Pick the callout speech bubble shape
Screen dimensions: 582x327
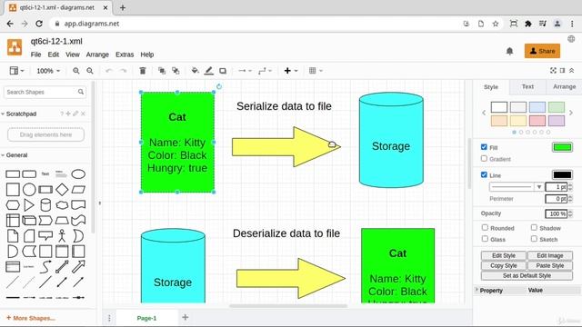click(x=45, y=235)
